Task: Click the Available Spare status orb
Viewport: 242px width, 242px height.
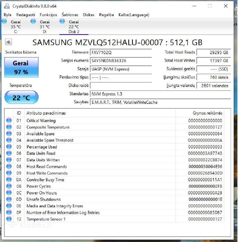Action: (x=9, y=133)
